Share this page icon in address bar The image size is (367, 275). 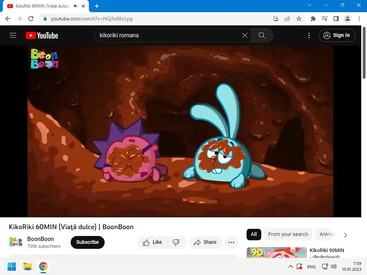click(287, 19)
